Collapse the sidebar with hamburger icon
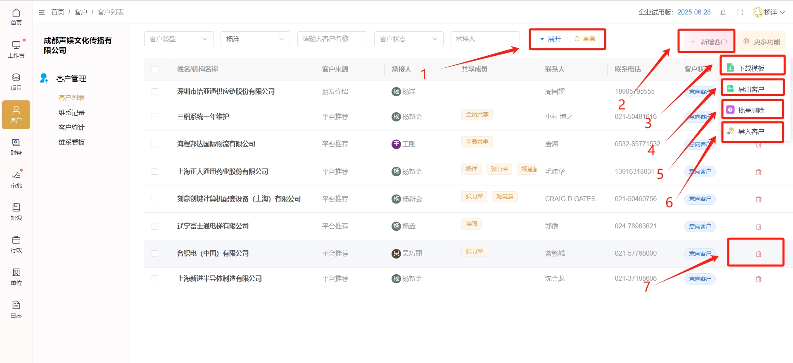The width and height of the screenshot is (793, 363). pos(42,12)
